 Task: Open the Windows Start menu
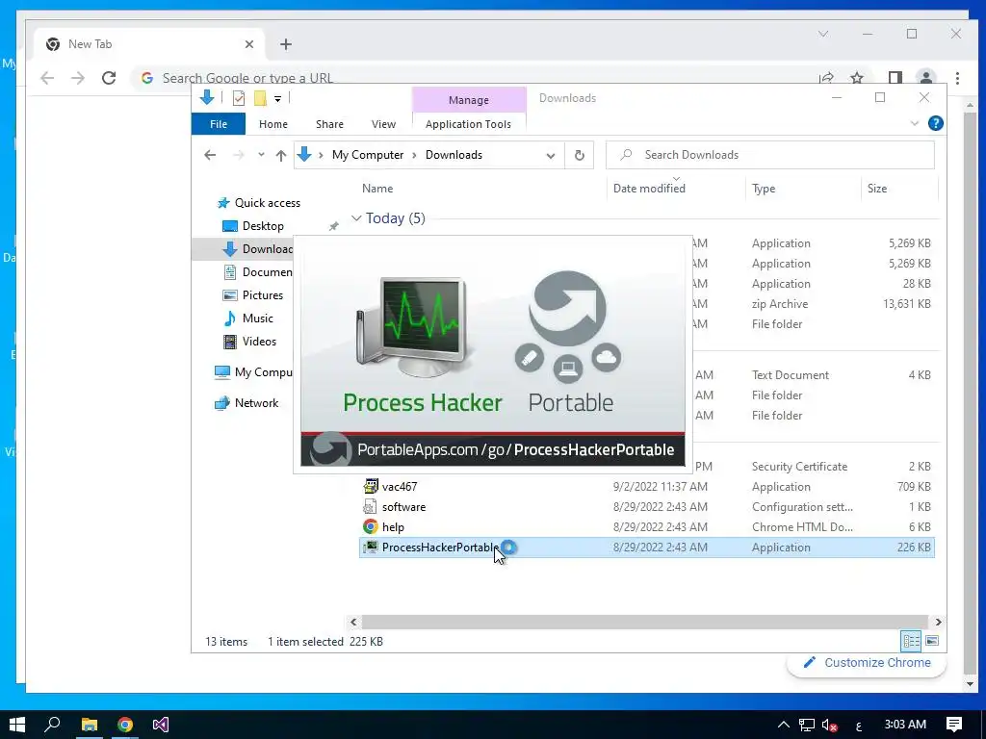pos(17,725)
